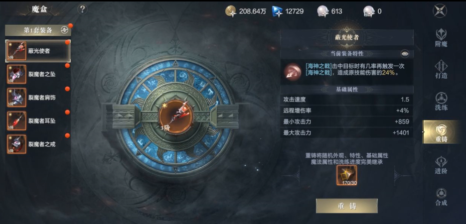Tap the reforge material item 170/30

(346, 176)
